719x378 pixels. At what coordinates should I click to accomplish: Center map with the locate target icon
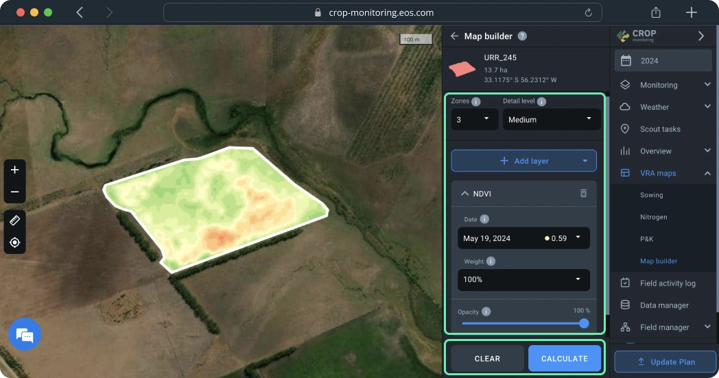[14, 242]
